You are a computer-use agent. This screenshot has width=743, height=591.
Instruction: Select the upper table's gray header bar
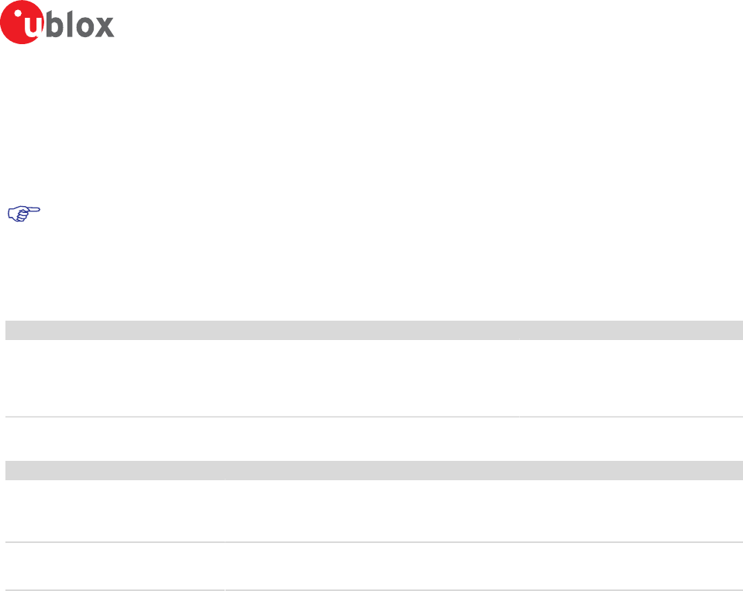[374, 330]
